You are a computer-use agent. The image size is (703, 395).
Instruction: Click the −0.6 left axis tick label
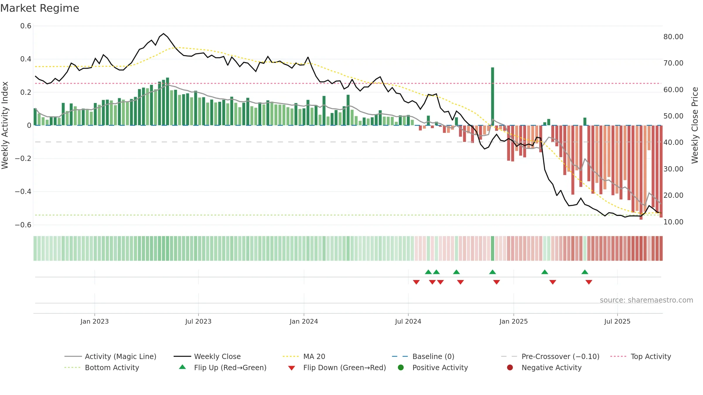23,225
